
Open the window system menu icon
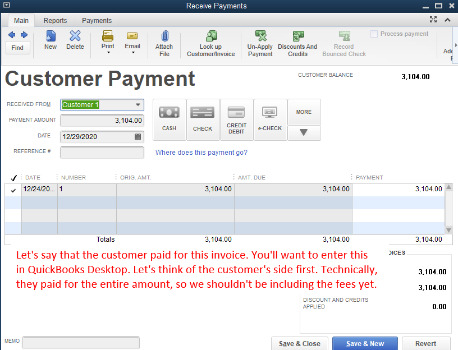coord(6,5)
